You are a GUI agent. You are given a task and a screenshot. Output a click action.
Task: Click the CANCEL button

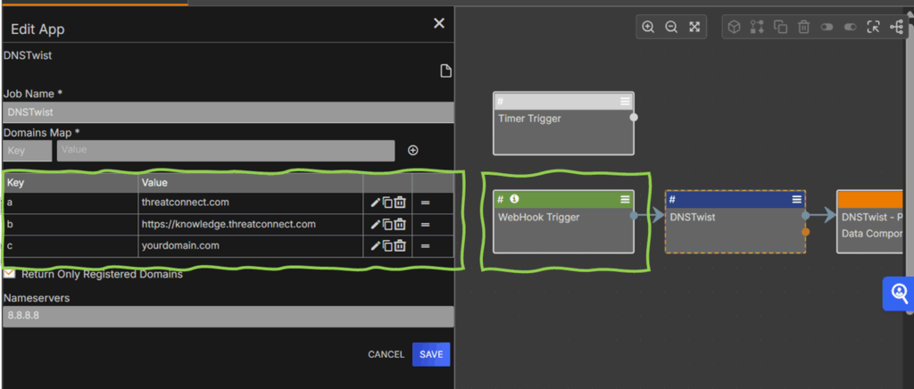(x=386, y=354)
